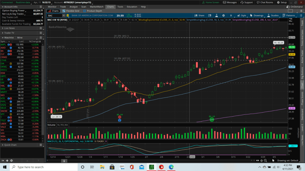Viewport: 305px width, 171px height.
Task: Toggle OnDemand mode
Action: pos(296,7)
